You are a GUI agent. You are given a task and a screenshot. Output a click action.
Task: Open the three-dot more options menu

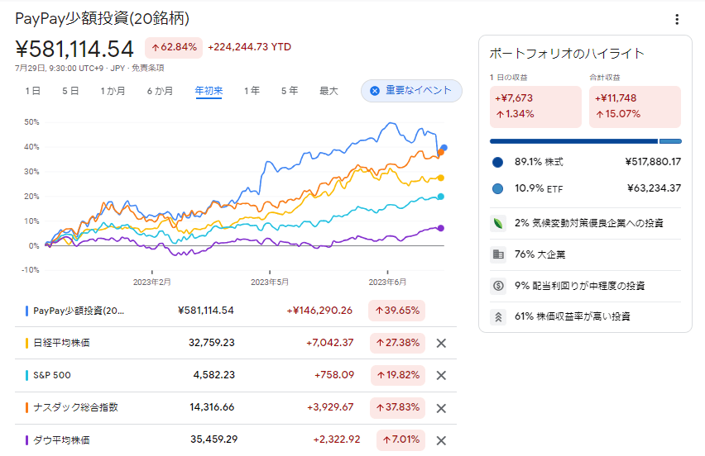[677, 20]
